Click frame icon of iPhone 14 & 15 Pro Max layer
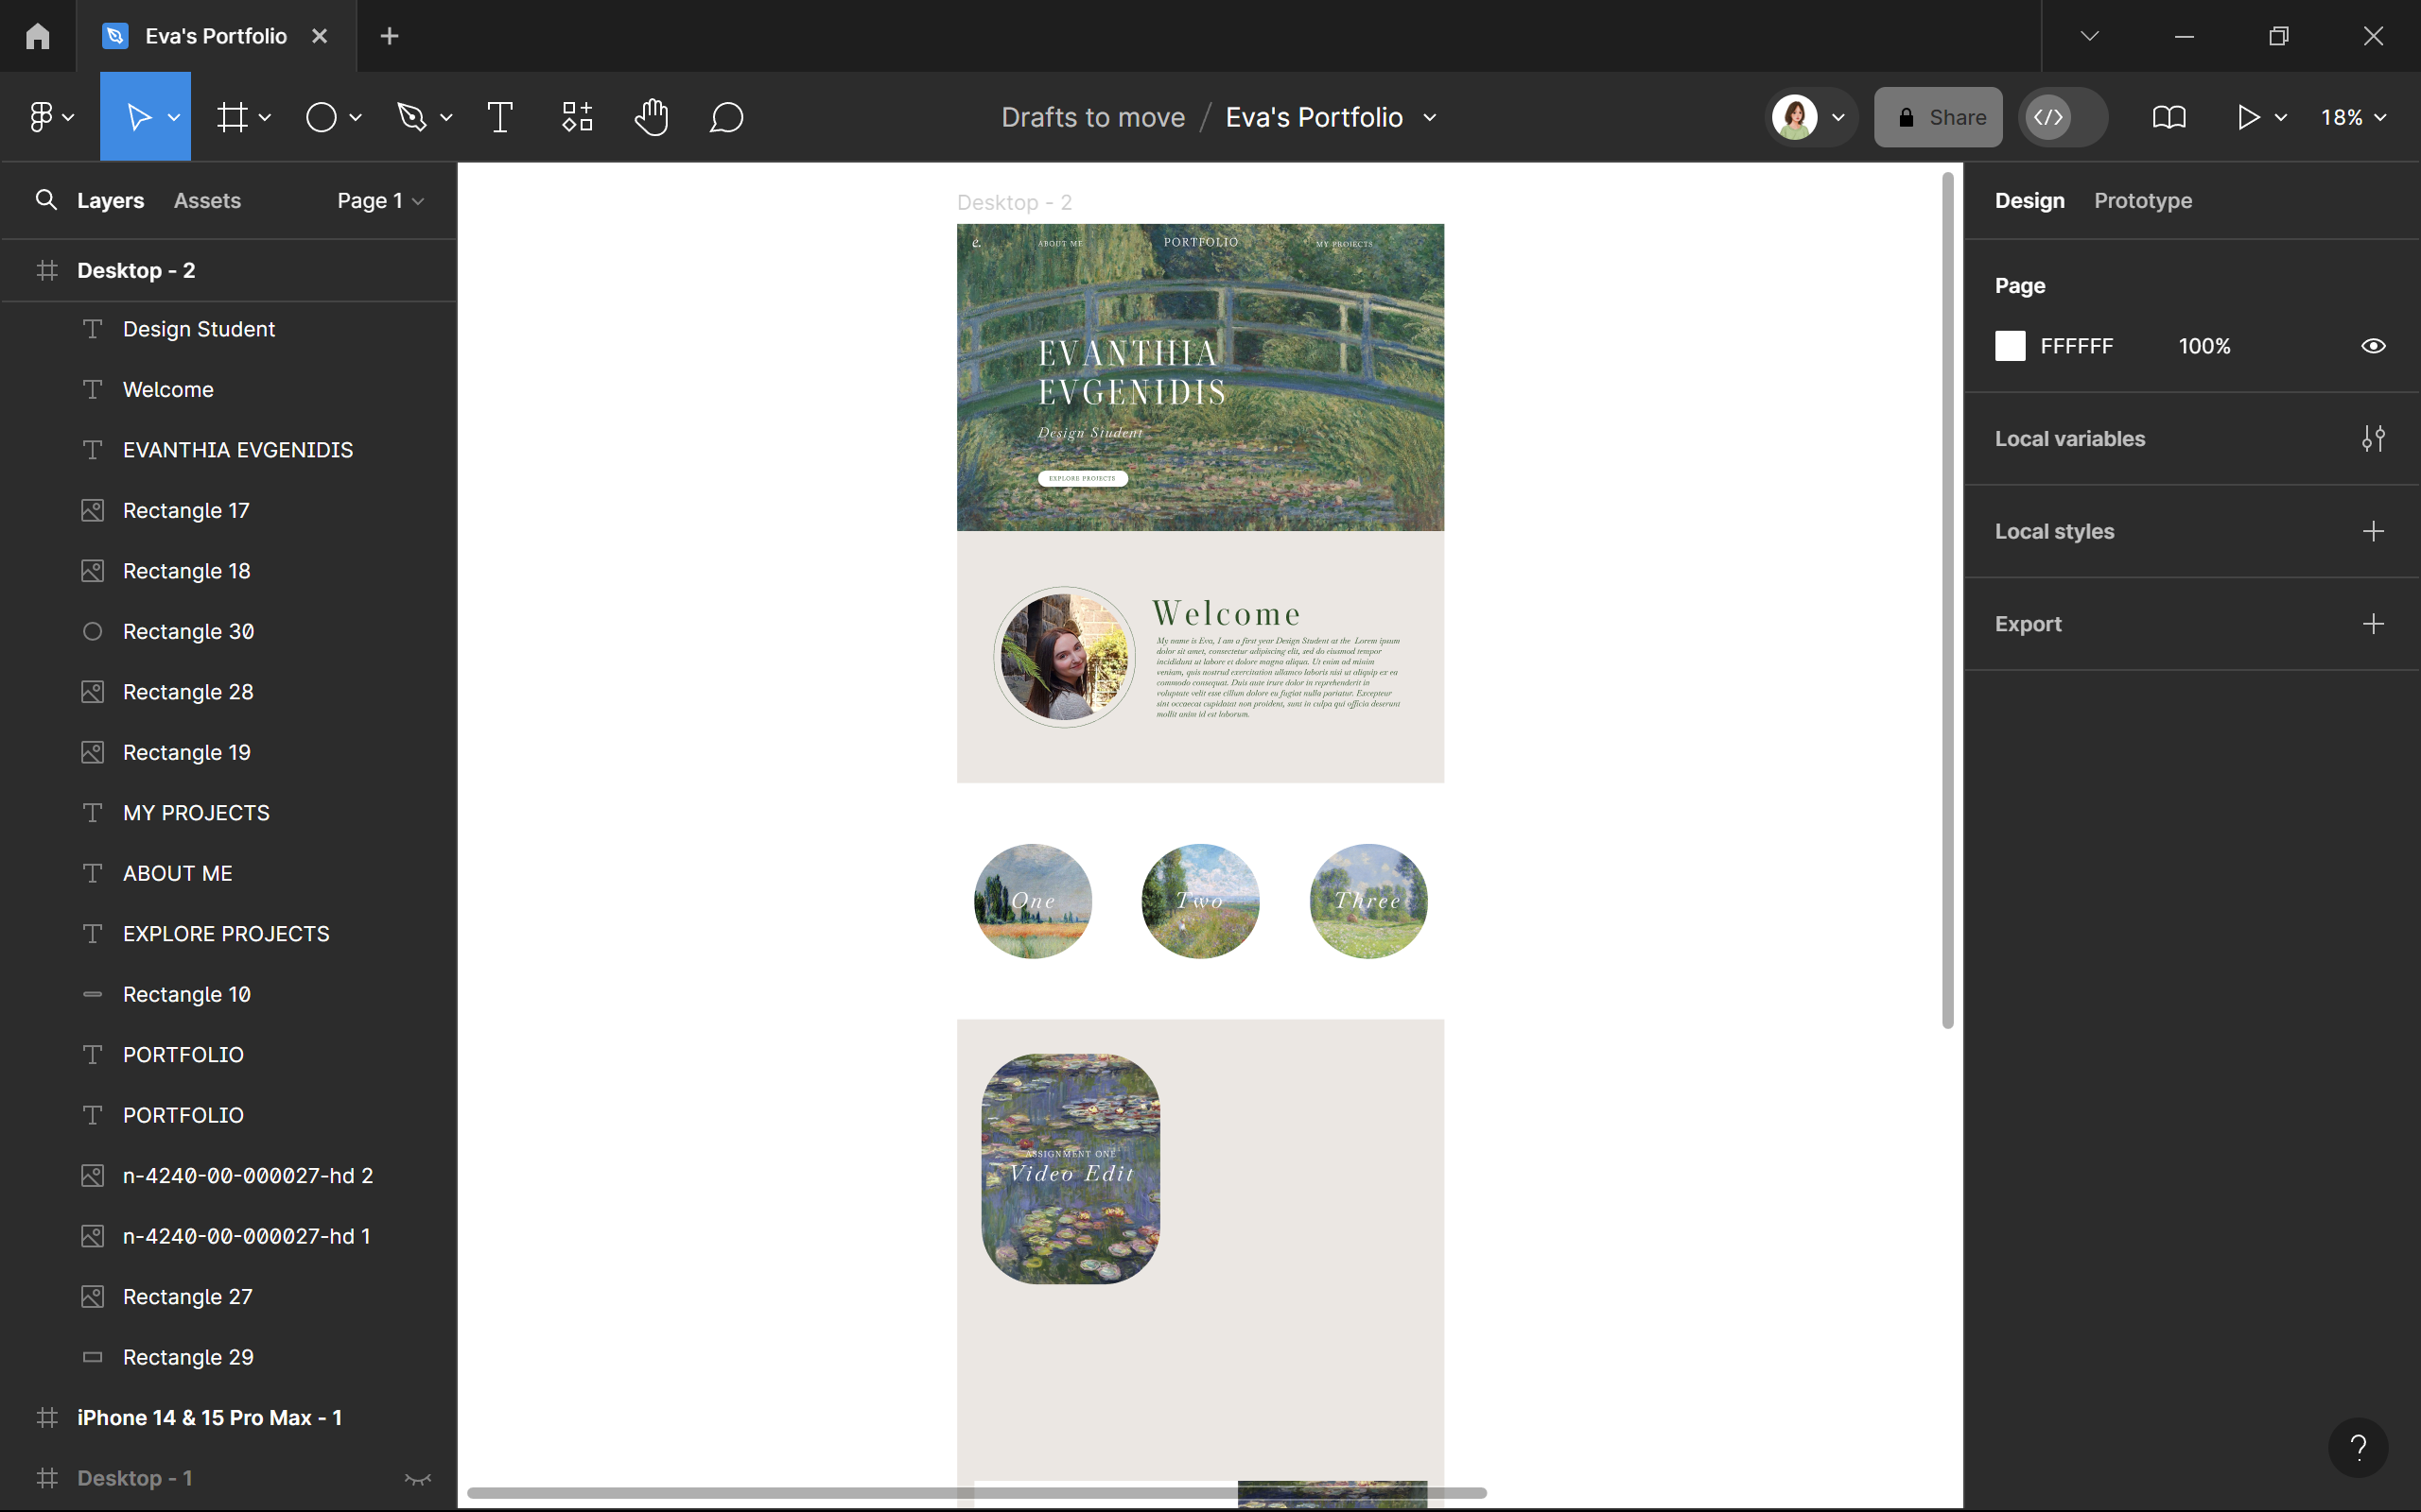This screenshot has height=1512, width=2421. coord(47,1417)
